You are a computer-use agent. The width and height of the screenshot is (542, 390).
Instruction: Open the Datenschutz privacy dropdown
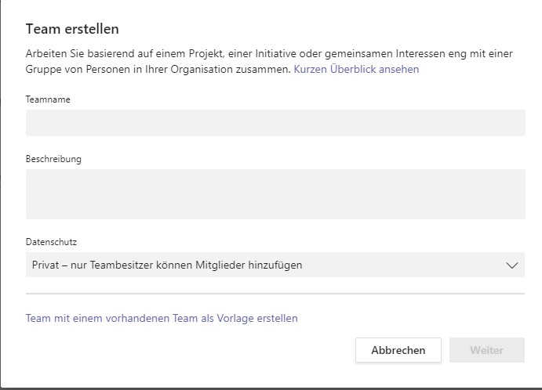point(275,265)
